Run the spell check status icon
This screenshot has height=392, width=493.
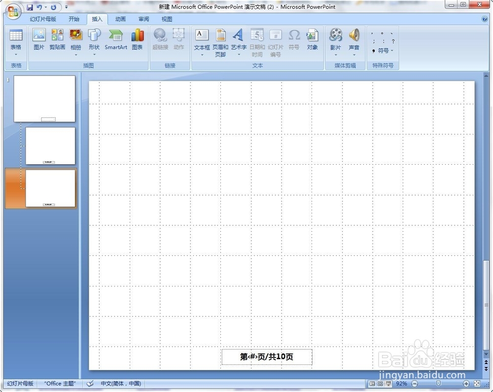90,384
